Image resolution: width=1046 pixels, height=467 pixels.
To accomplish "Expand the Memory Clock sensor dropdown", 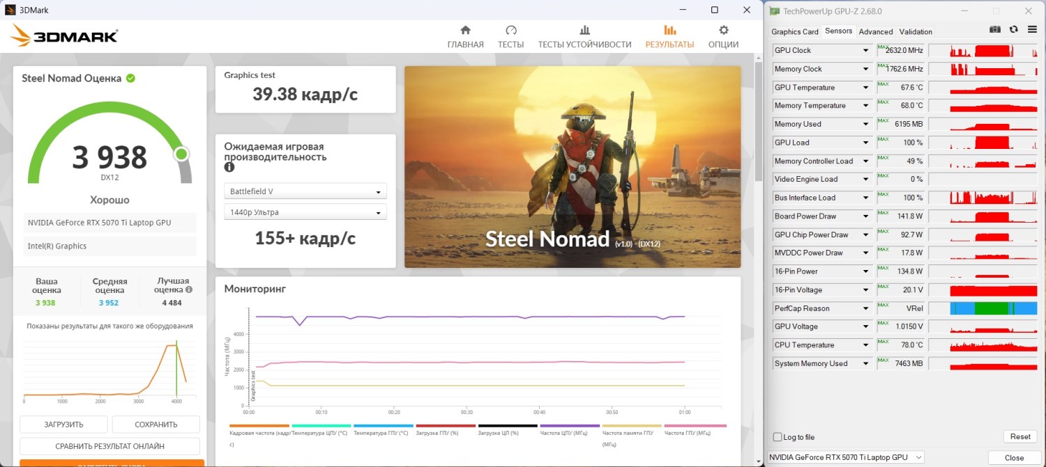I will [x=865, y=69].
